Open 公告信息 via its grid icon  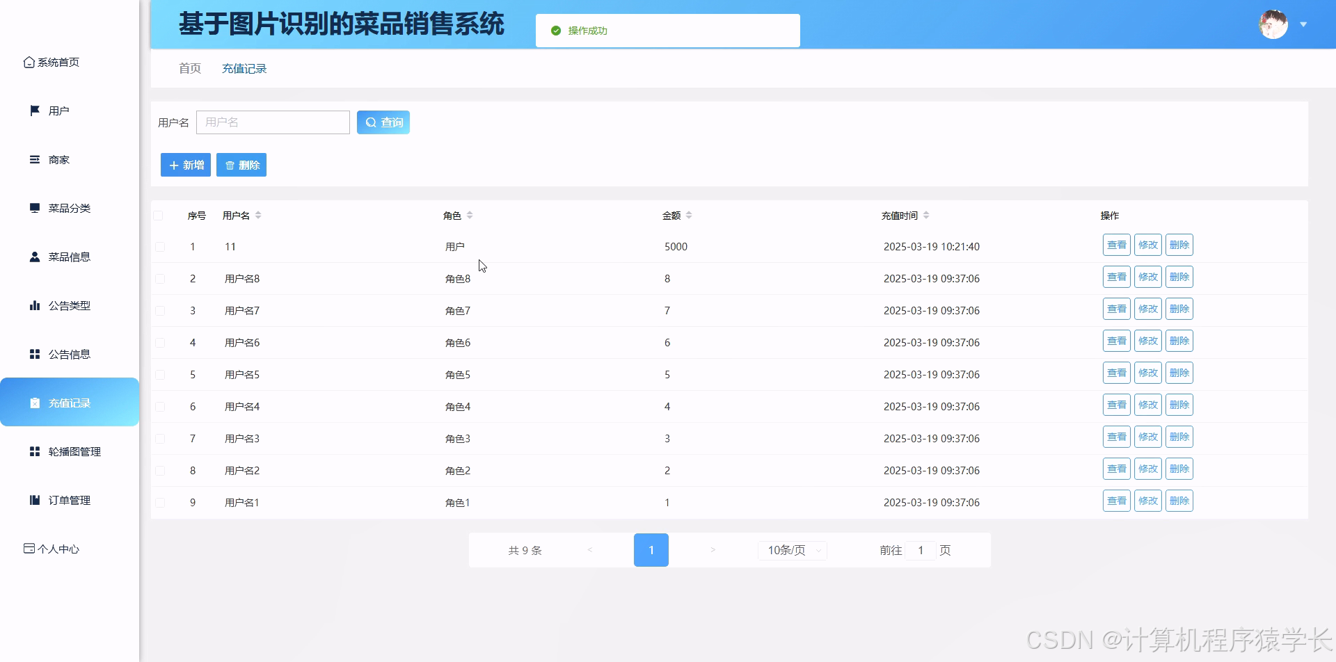point(34,354)
